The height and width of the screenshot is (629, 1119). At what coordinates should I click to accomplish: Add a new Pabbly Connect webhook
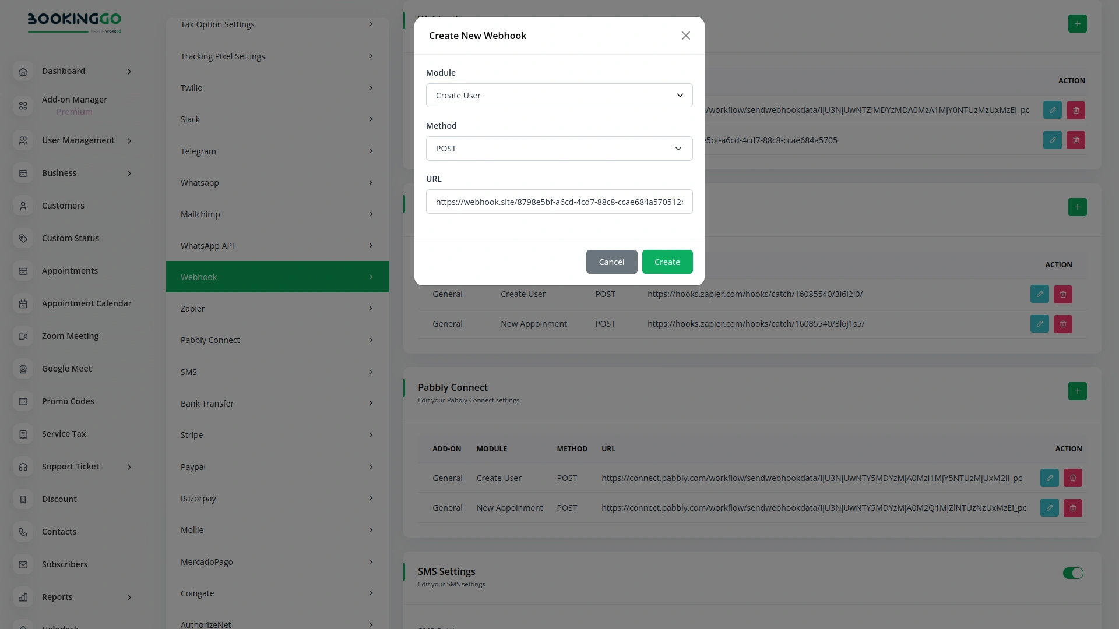[1078, 391]
